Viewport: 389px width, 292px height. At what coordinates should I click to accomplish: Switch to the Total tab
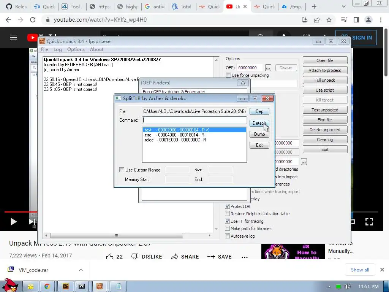pyautogui.click(x=182, y=7)
